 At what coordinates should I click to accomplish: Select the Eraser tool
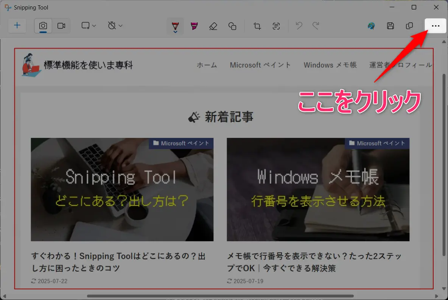tap(213, 26)
